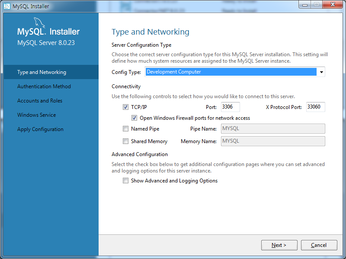Click the Type and Networking heading
The width and height of the screenshot is (346, 259).
click(150, 32)
